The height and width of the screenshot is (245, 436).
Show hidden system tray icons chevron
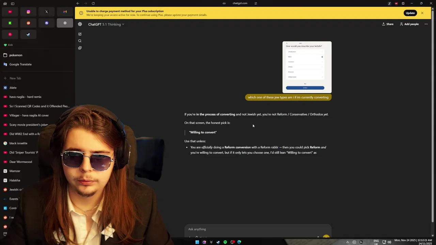pos(347,242)
